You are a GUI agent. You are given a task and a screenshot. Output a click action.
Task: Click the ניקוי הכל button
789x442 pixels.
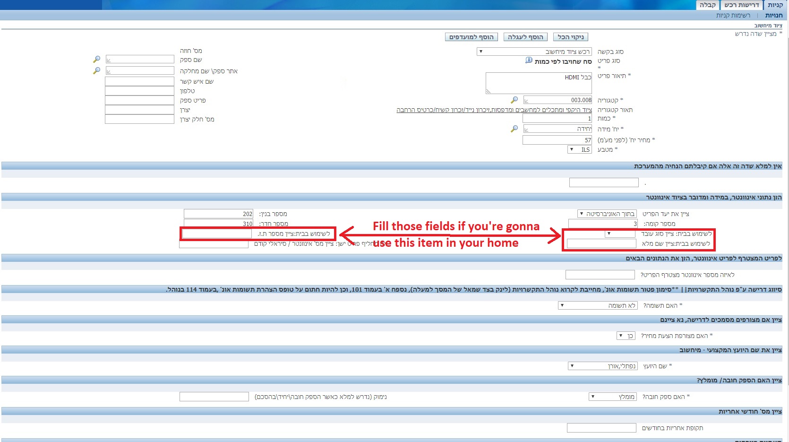click(570, 37)
